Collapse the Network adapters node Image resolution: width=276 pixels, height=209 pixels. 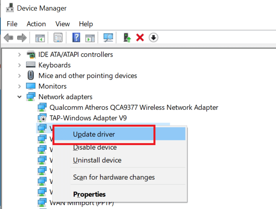(20, 97)
